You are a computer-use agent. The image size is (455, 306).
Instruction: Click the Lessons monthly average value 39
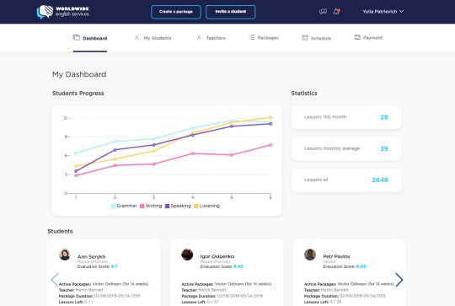point(384,148)
